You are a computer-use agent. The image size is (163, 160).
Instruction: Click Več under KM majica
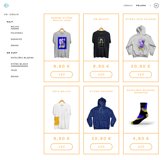(101, 75)
